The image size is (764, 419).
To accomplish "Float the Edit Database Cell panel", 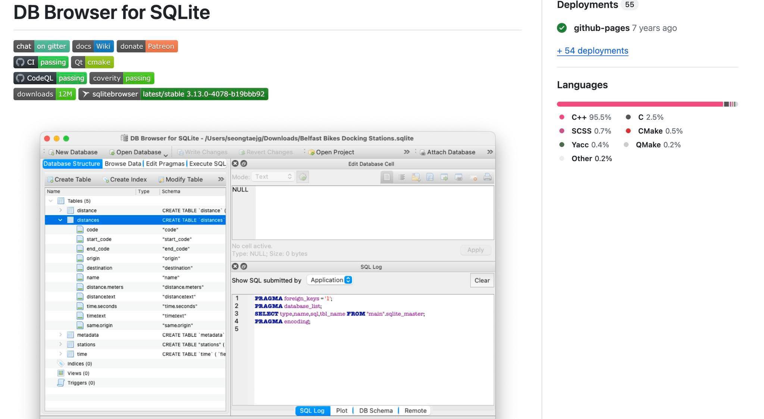I will tap(244, 163).
